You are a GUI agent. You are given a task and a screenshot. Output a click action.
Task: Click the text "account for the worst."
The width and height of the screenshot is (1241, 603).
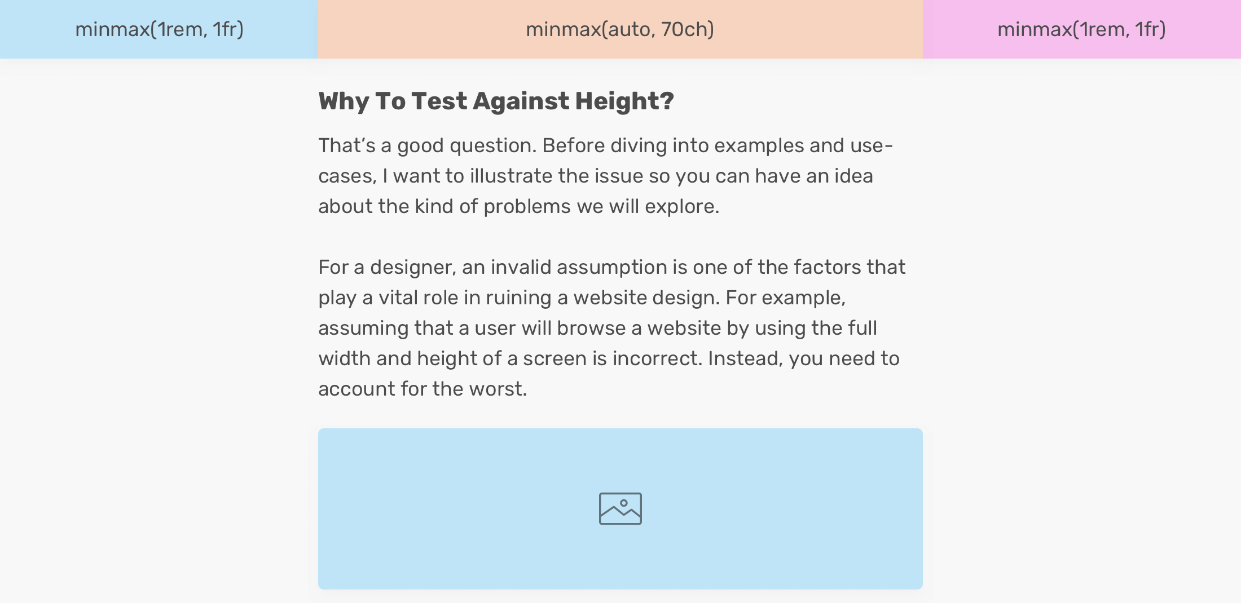click(x=423, y=389)
